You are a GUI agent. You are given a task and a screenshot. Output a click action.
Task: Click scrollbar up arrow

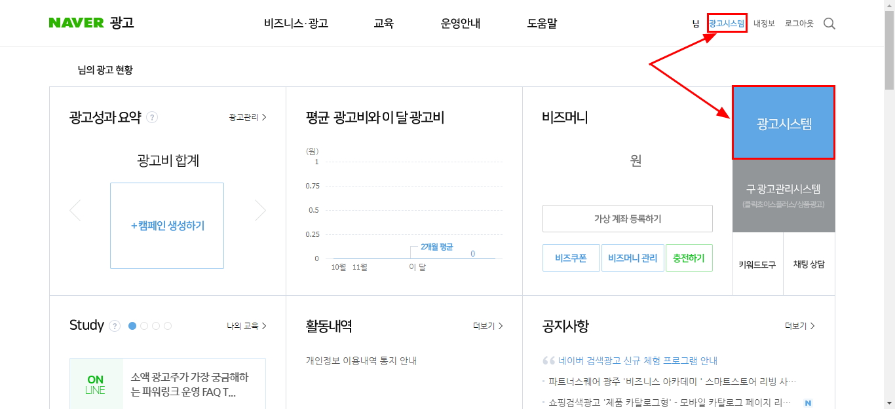[889, 5]
